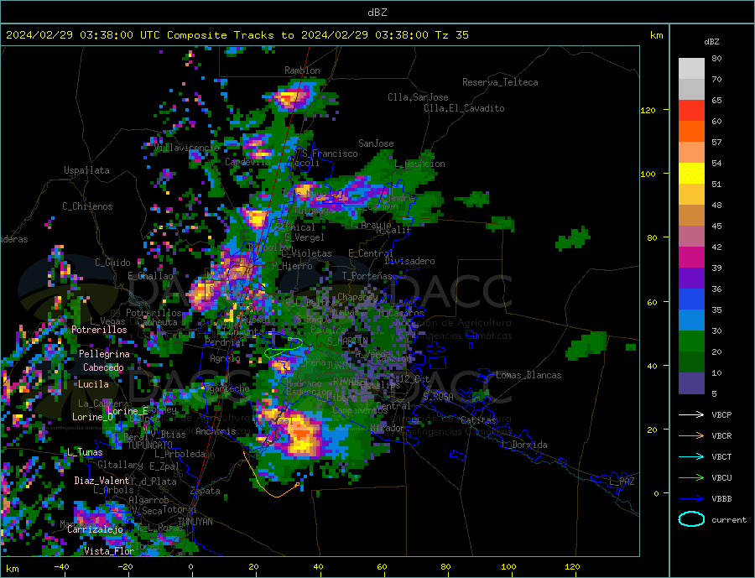Click the Catitas place label
The width and height of the screenshot is (755, 578).
[478, 420]
